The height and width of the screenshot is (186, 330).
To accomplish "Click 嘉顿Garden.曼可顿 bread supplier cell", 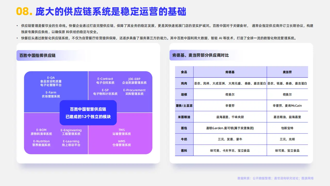I will click(230, 128).
